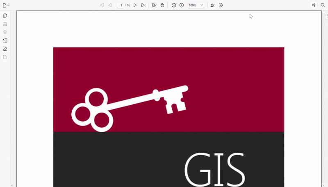Image resolution: width=328 pixels, height=187 pixels.
Task: Open the search magnifier
Action: pos(323,5)
